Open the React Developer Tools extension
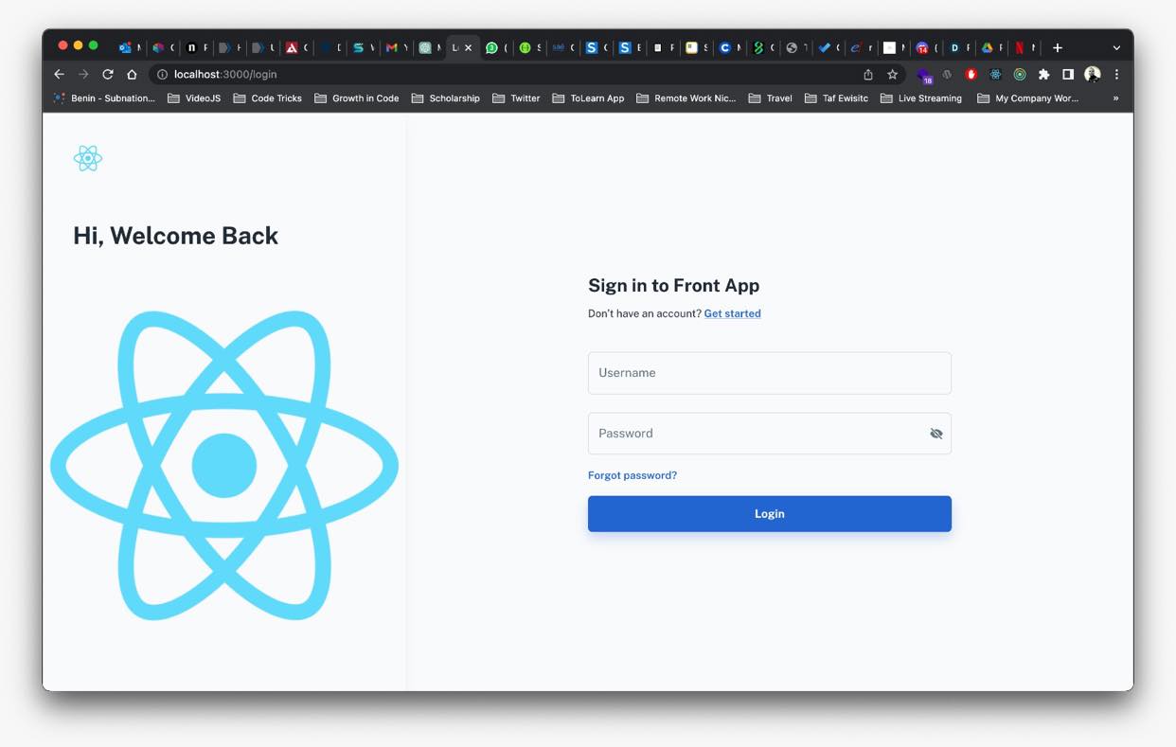The width and height of the screenshot is (1176, 747). tap(995, 74)
